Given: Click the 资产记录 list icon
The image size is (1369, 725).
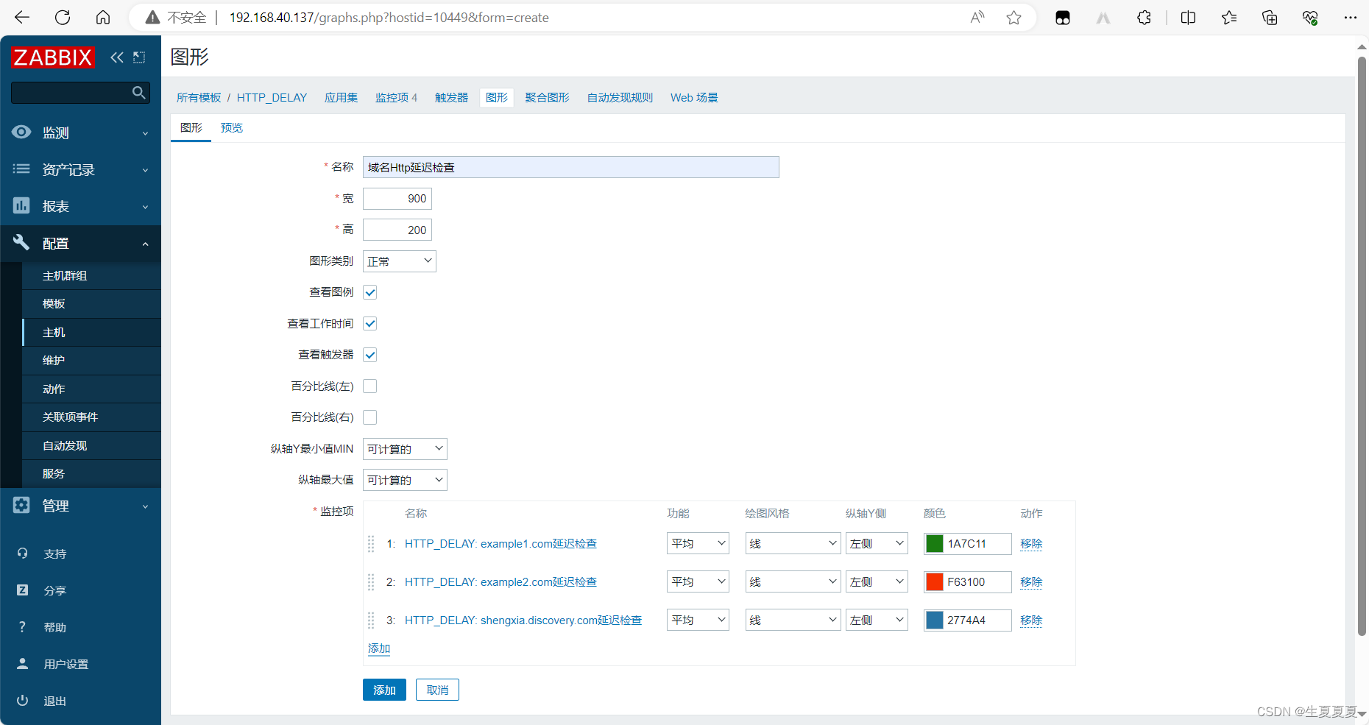Looking at the screenshot, I should pos(21,169).
